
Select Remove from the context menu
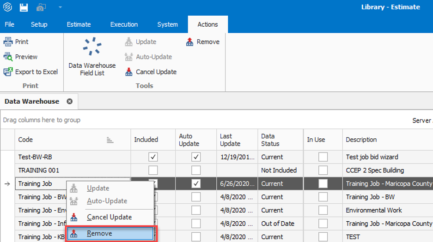coord(99,234)
